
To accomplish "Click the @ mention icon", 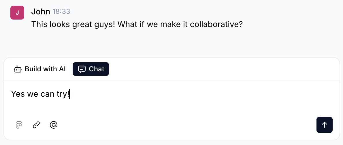I will tap(54, 125).
